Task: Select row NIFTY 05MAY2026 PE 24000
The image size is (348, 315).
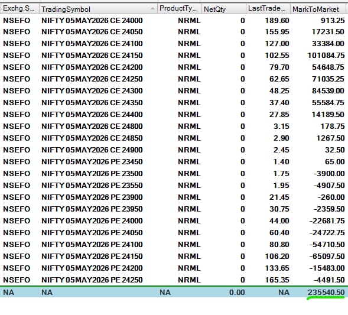Action: click(x=174, y=220)
